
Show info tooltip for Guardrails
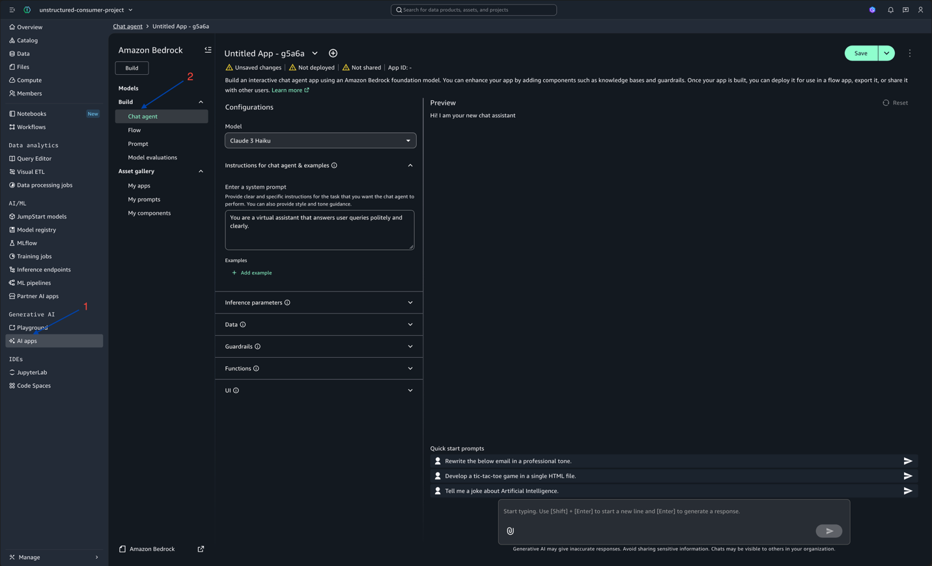click(258, 347)
